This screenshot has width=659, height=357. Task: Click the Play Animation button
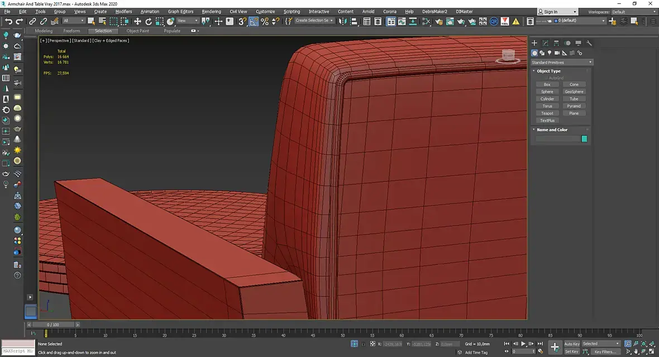pos(523,344)
